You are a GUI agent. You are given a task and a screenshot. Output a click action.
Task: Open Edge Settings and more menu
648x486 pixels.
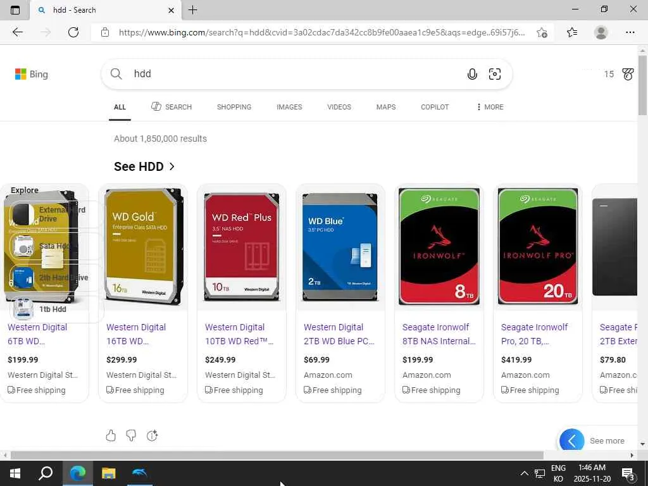pyautogui.click(x=630, y=32)
